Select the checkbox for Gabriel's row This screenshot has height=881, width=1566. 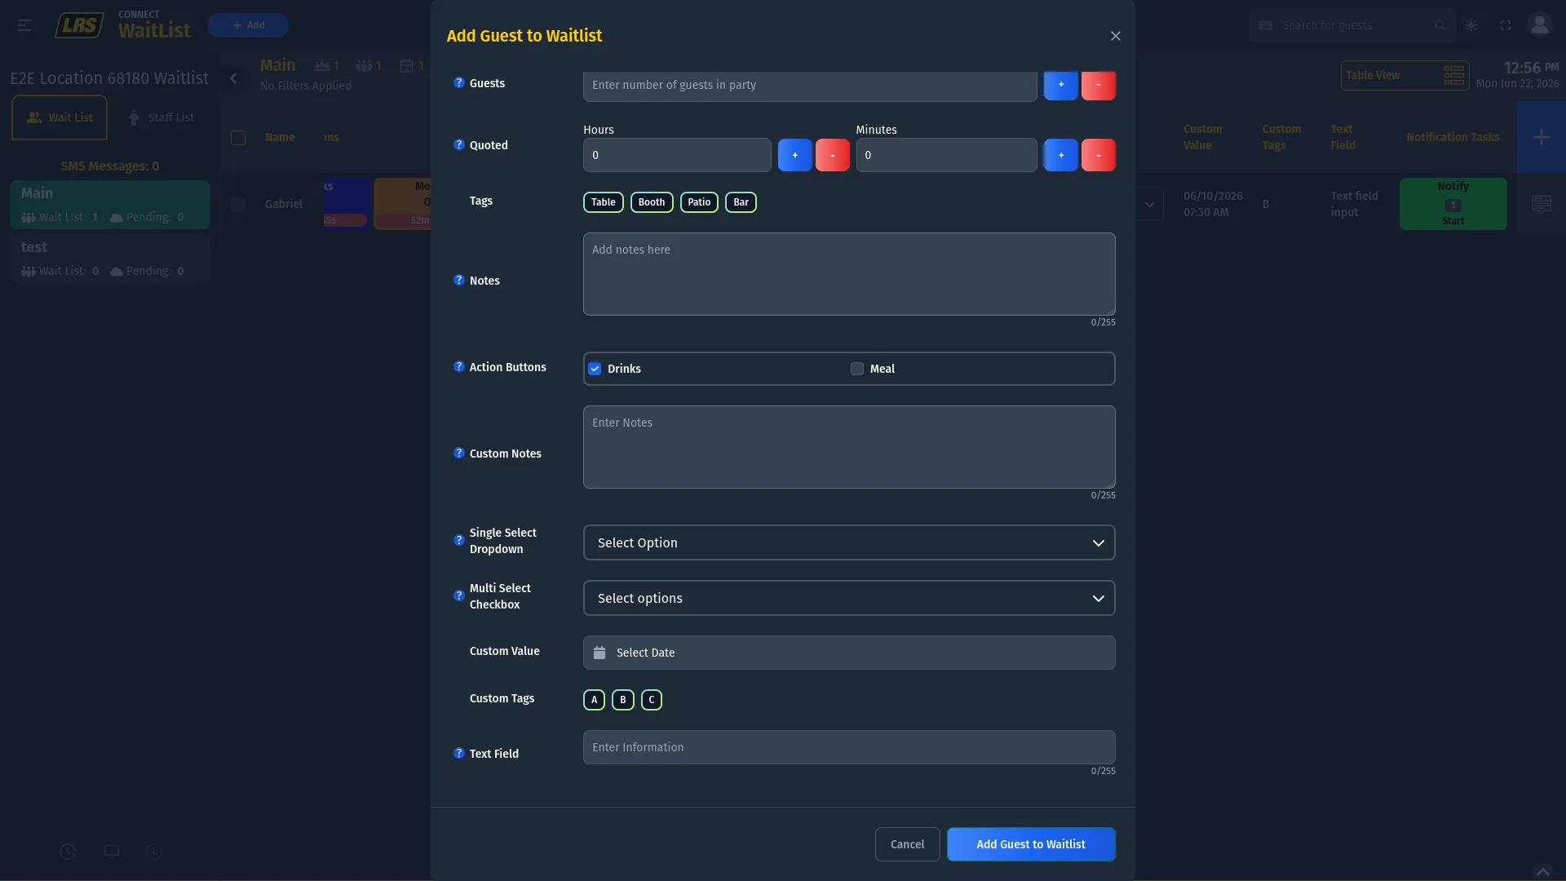point(238,205)
